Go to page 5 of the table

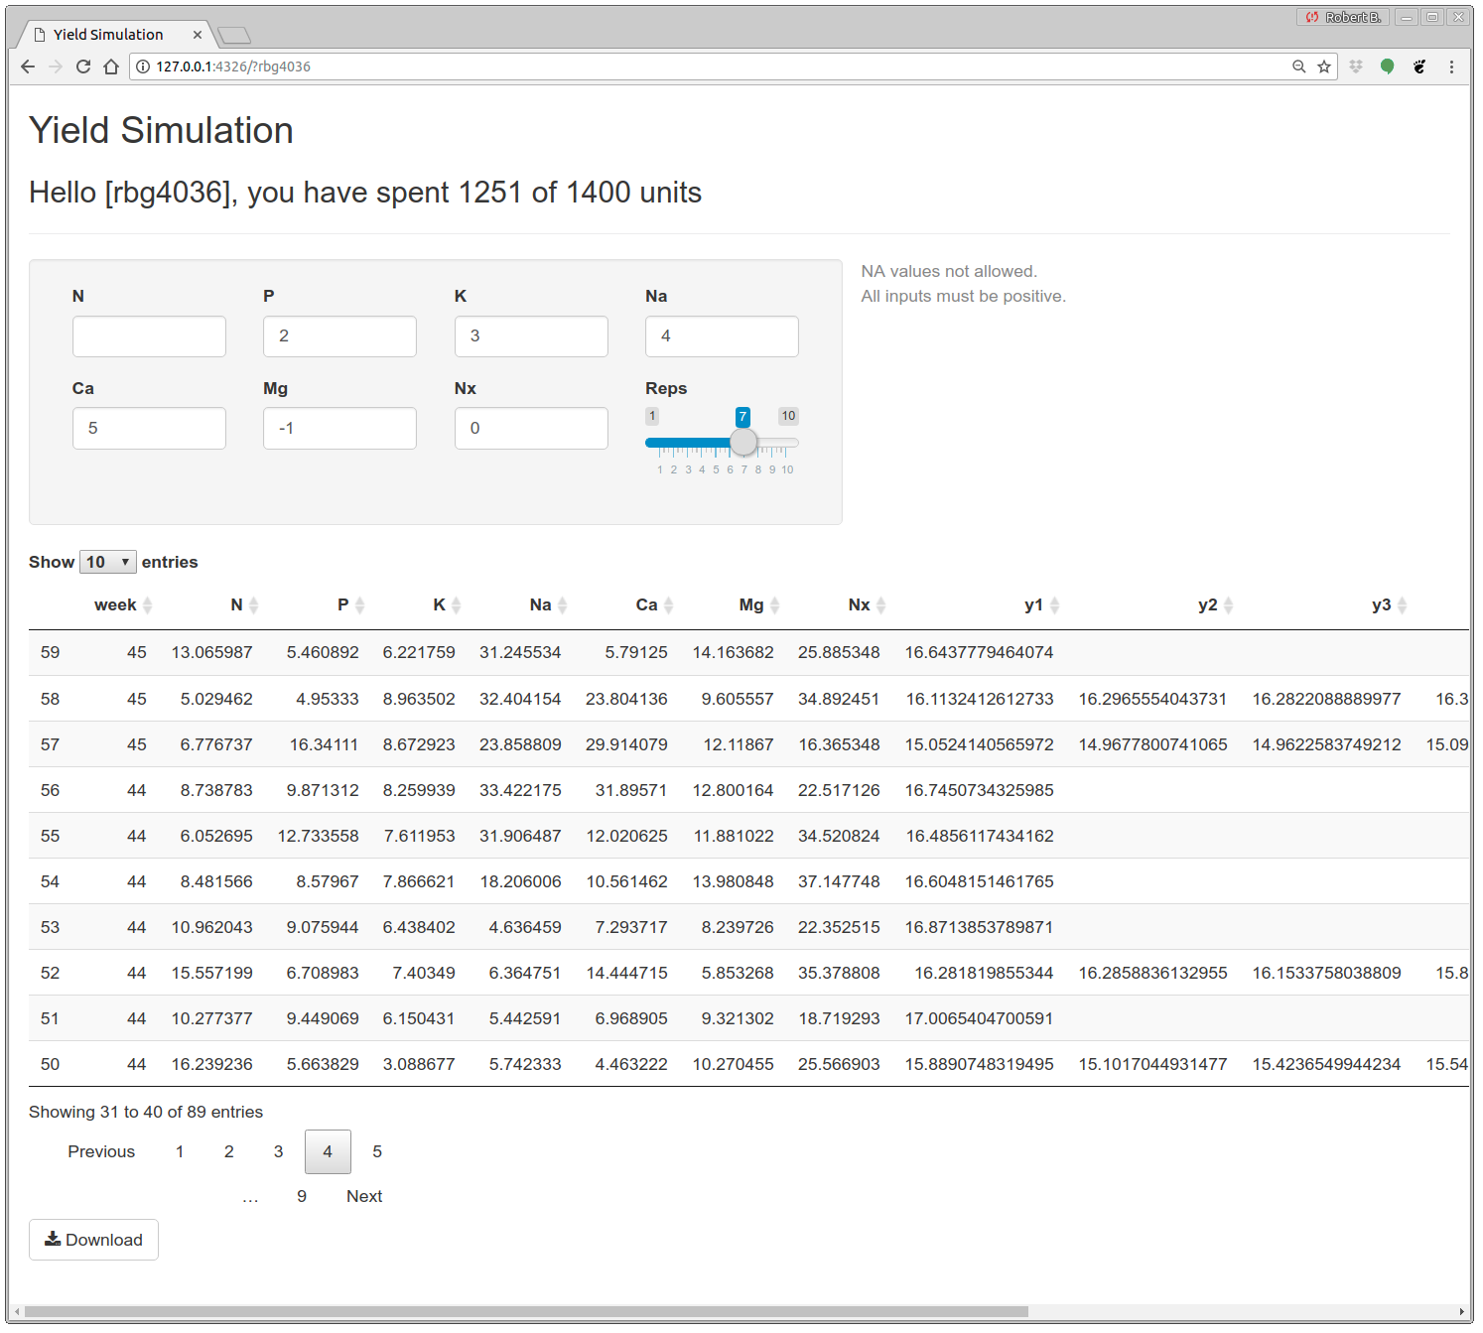coord(377,1151)
